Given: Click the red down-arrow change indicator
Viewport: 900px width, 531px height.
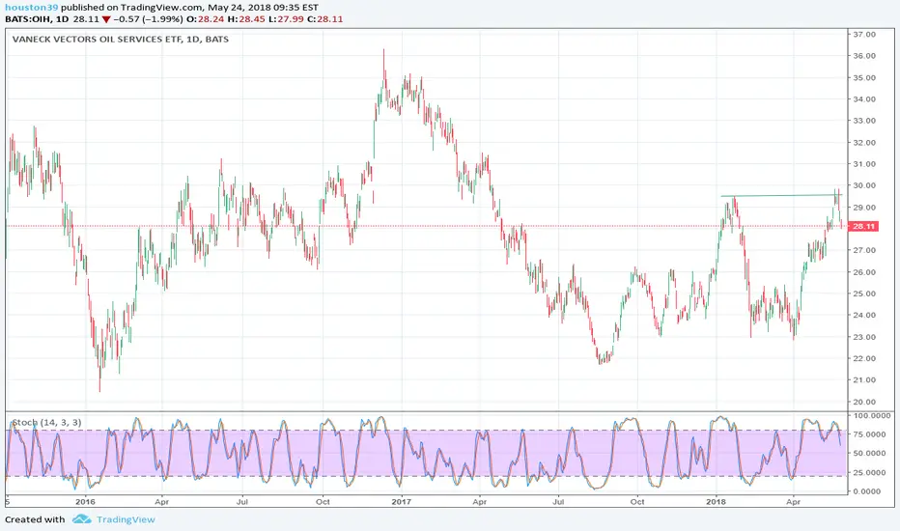Looking at the screenshot, I should (x=106, y=19).
